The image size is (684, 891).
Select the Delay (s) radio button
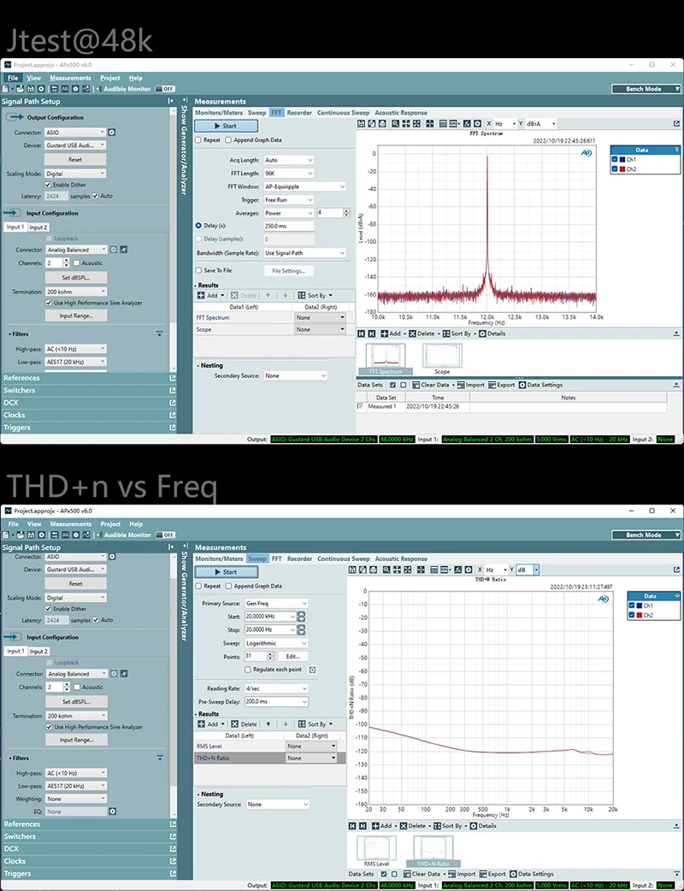tap(198, 226)
